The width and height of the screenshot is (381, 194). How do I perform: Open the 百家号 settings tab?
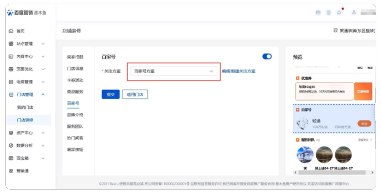click(73, 103)
